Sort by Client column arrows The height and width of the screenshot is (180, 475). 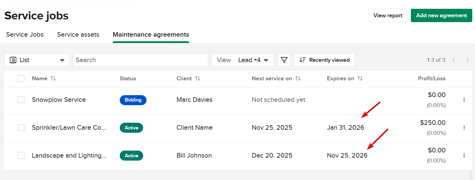click(x=198, y=78)
